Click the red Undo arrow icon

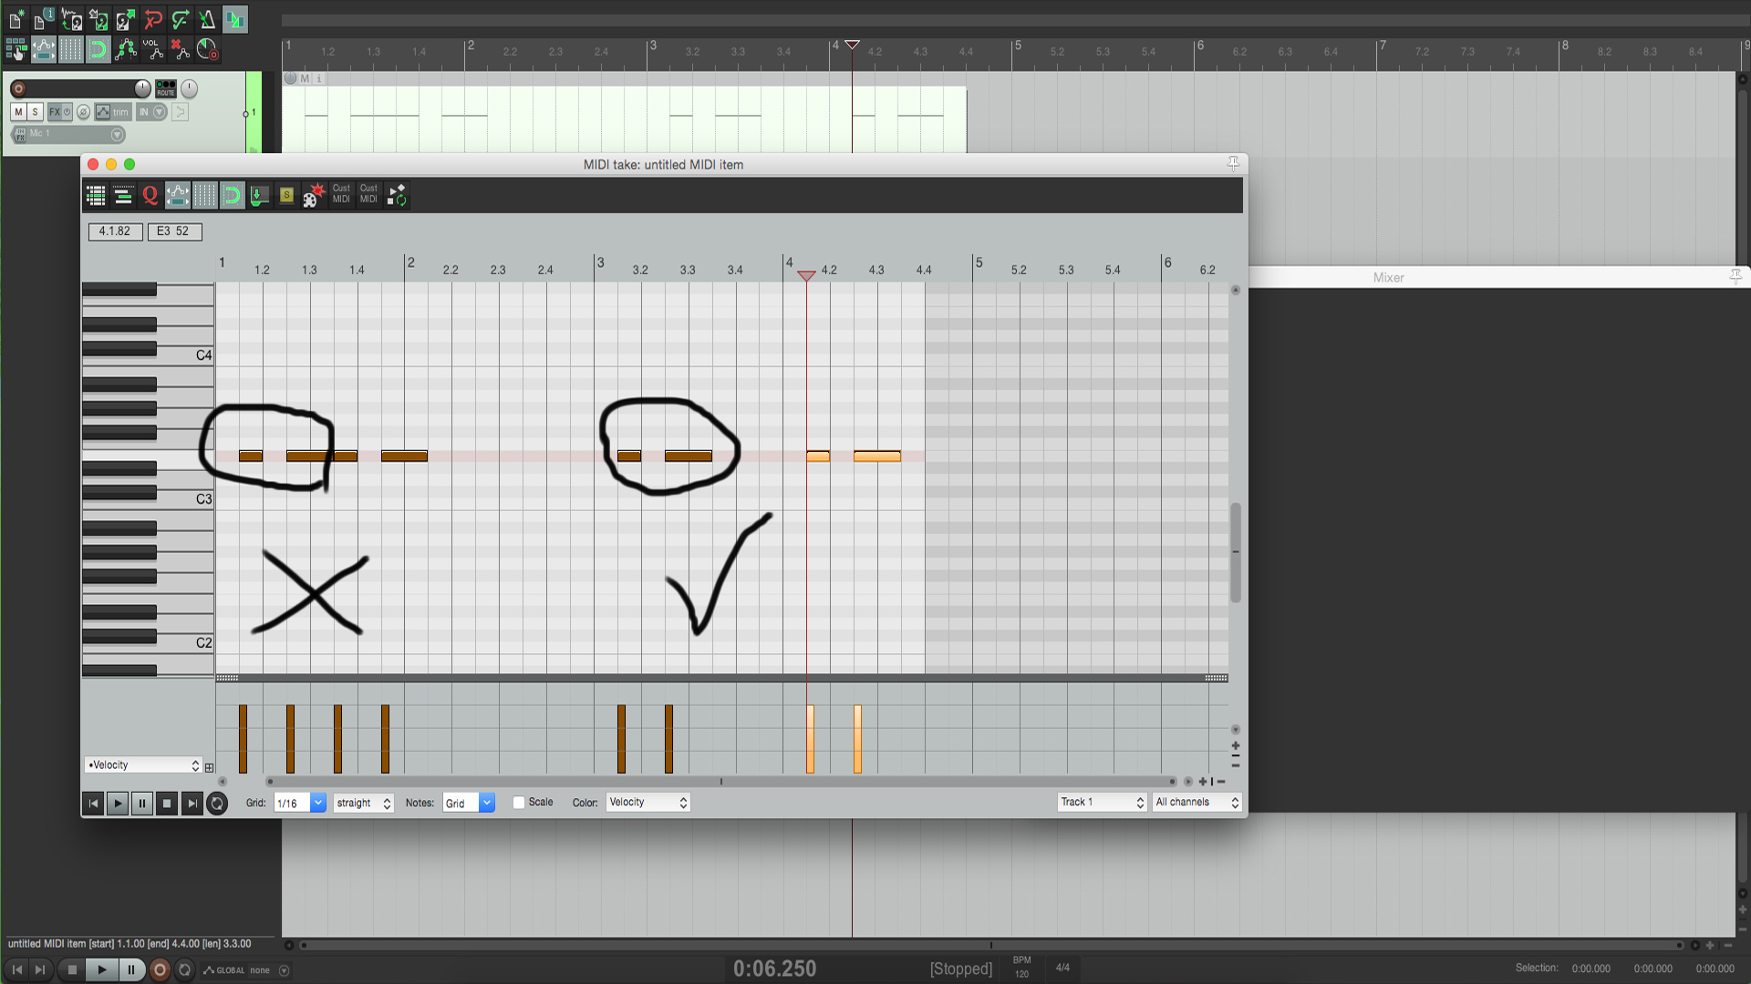point(152,19)
